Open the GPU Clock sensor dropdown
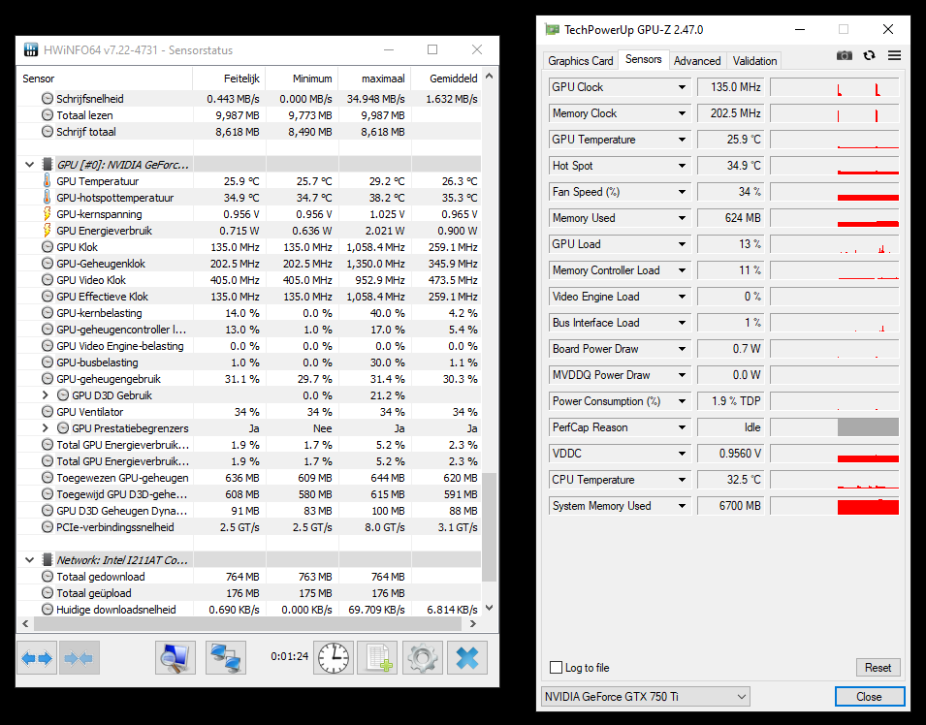 (682, 87)
